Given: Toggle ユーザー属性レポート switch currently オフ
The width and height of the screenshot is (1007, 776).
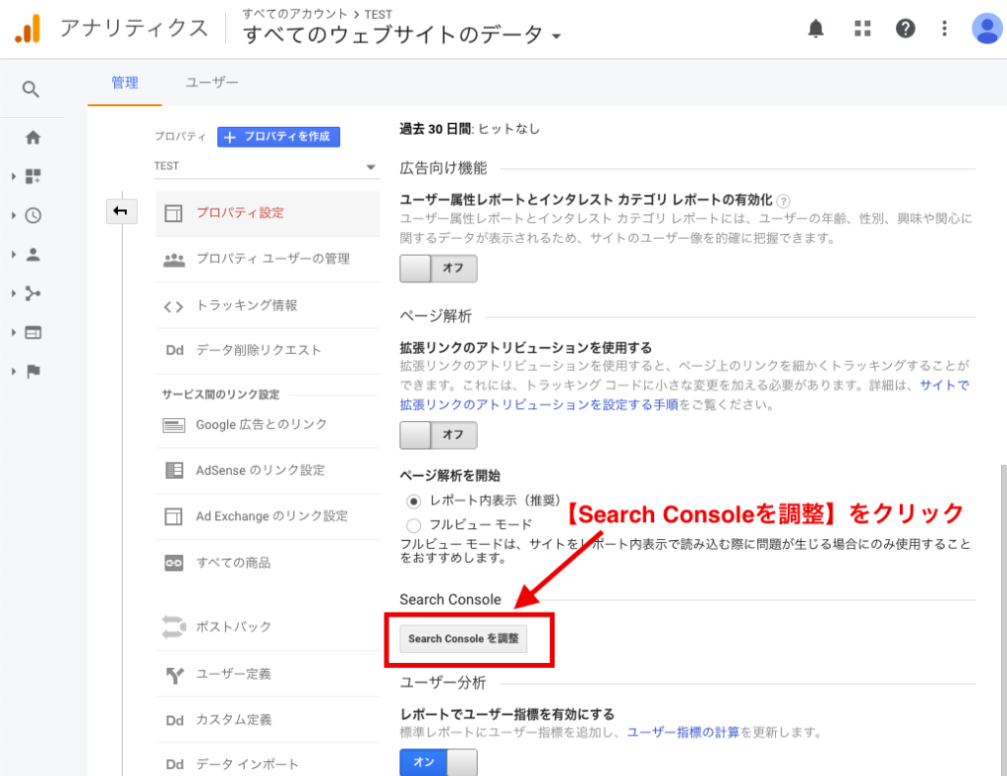Looking at the screenshot, I should [439, 269].
